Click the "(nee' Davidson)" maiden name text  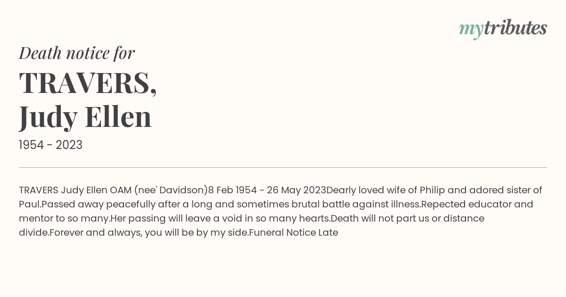[x=171, y=190]
